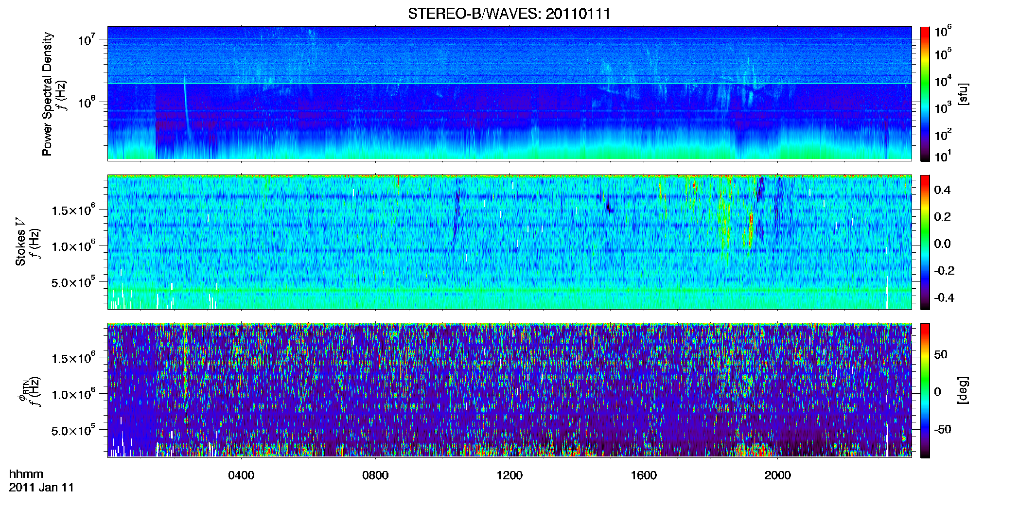
Task: Click the 0.4 label on Stokes V colorbar
Action: point(942,190)
